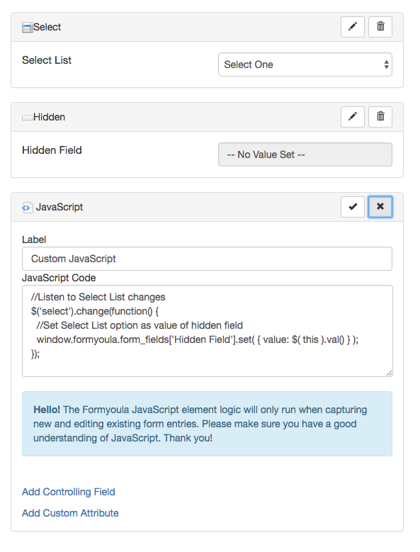Confirm JavaScript element with checkmark button

[x=353, y=207]
